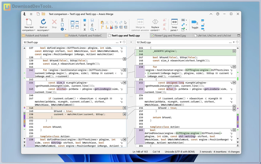This screenshot has width=261, height=164.
Task: Merge right line 145 _ASSERTE insertion left
Action: (234, 51)
